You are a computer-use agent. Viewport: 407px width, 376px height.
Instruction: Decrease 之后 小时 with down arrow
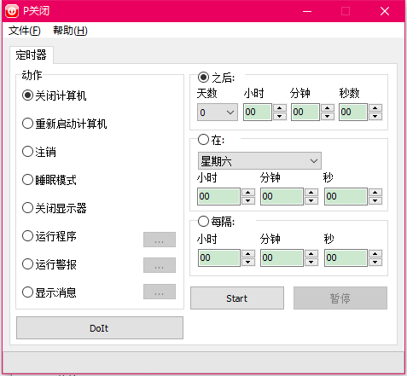click(x=280, y=116)
